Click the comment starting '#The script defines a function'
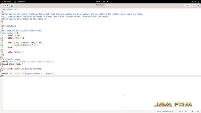201x113 pixels. pyautogui.click(x=73, y=14)
